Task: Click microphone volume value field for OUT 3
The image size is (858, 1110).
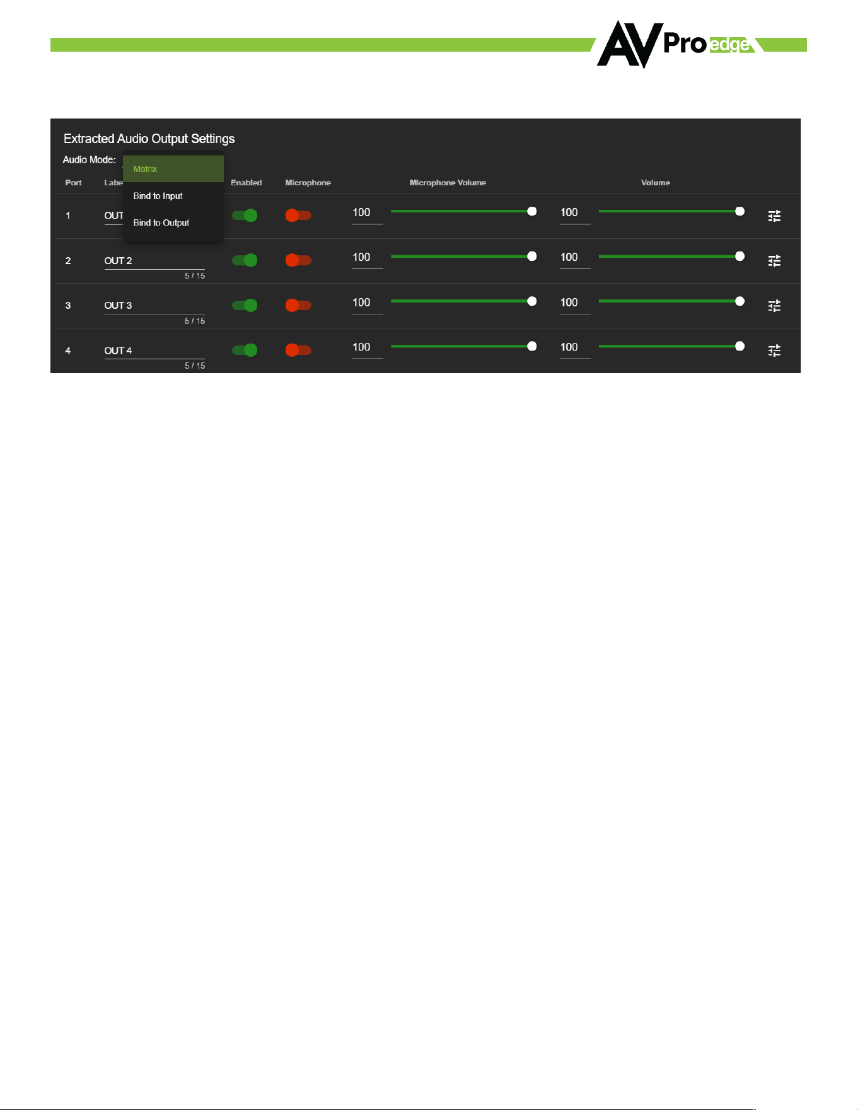Action: pyautogui.click(x=368, y=303)
